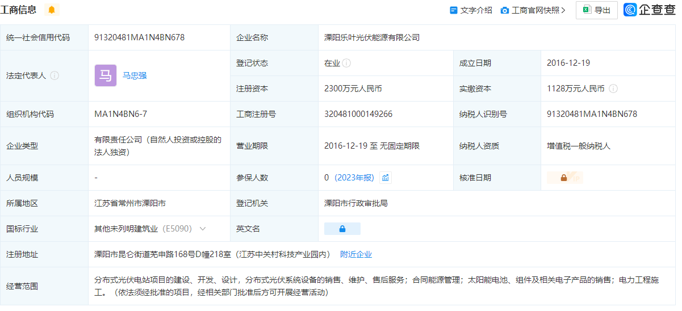Screen dimensions: 682x311
Task: Open the chart icon next to 2023年报
Action: click(386, 178)
